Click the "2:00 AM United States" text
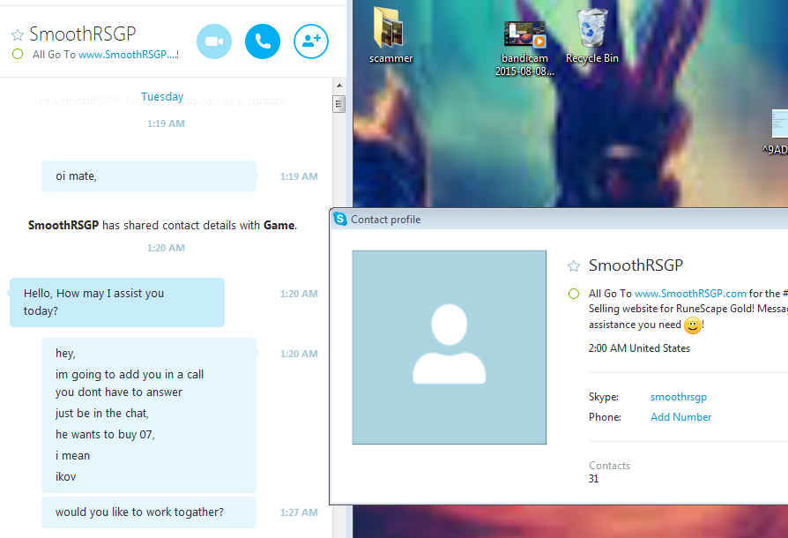Screen dimensions: 788x538 [639, 348]
